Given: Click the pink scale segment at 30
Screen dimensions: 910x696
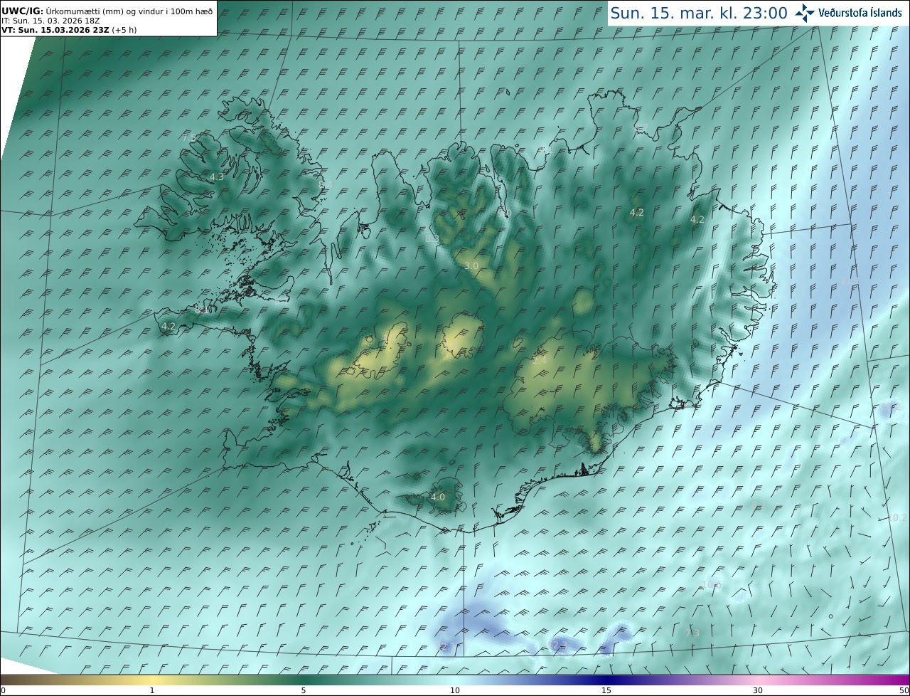Looking at the screenshot, I should 758,680.
